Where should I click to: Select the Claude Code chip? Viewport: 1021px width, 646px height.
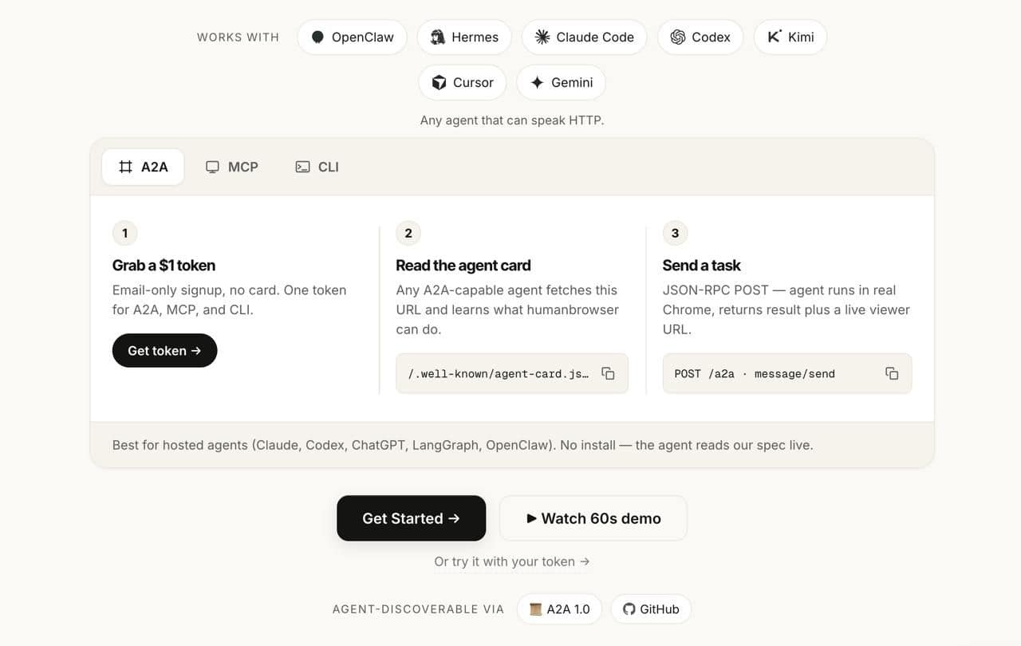[x=584, y=37]
